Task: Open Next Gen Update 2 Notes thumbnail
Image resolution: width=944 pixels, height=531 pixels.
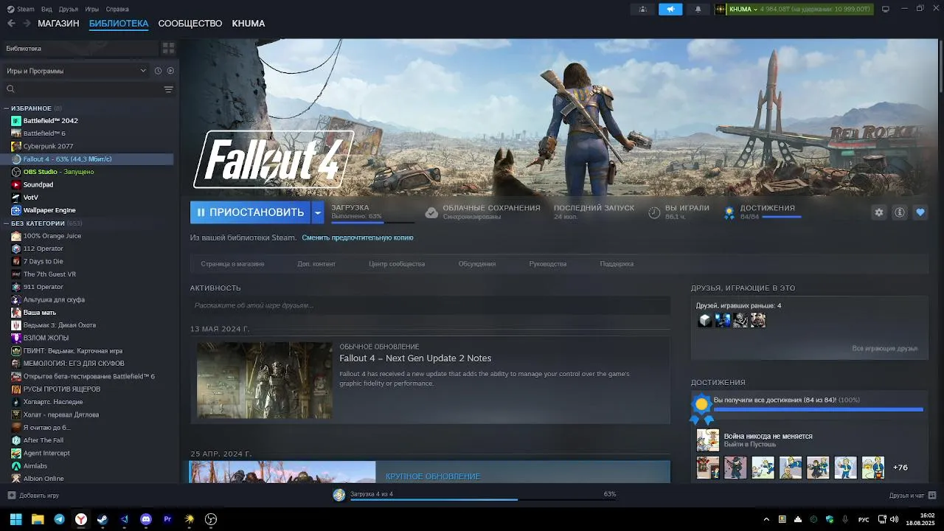Action: coord(265,380)
